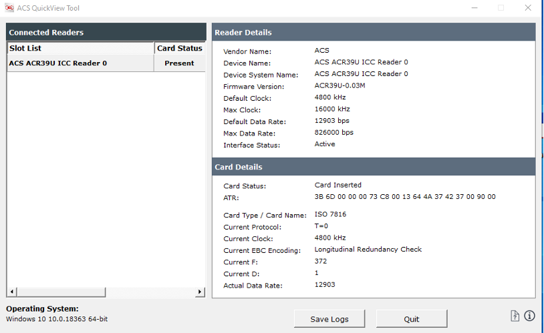
Task: Click Default Data Rate 12903 bps
Action: pyautogui.click(x=331, y=121)
